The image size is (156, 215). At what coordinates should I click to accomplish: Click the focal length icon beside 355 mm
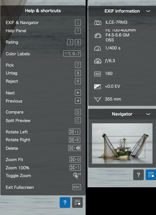98,99
